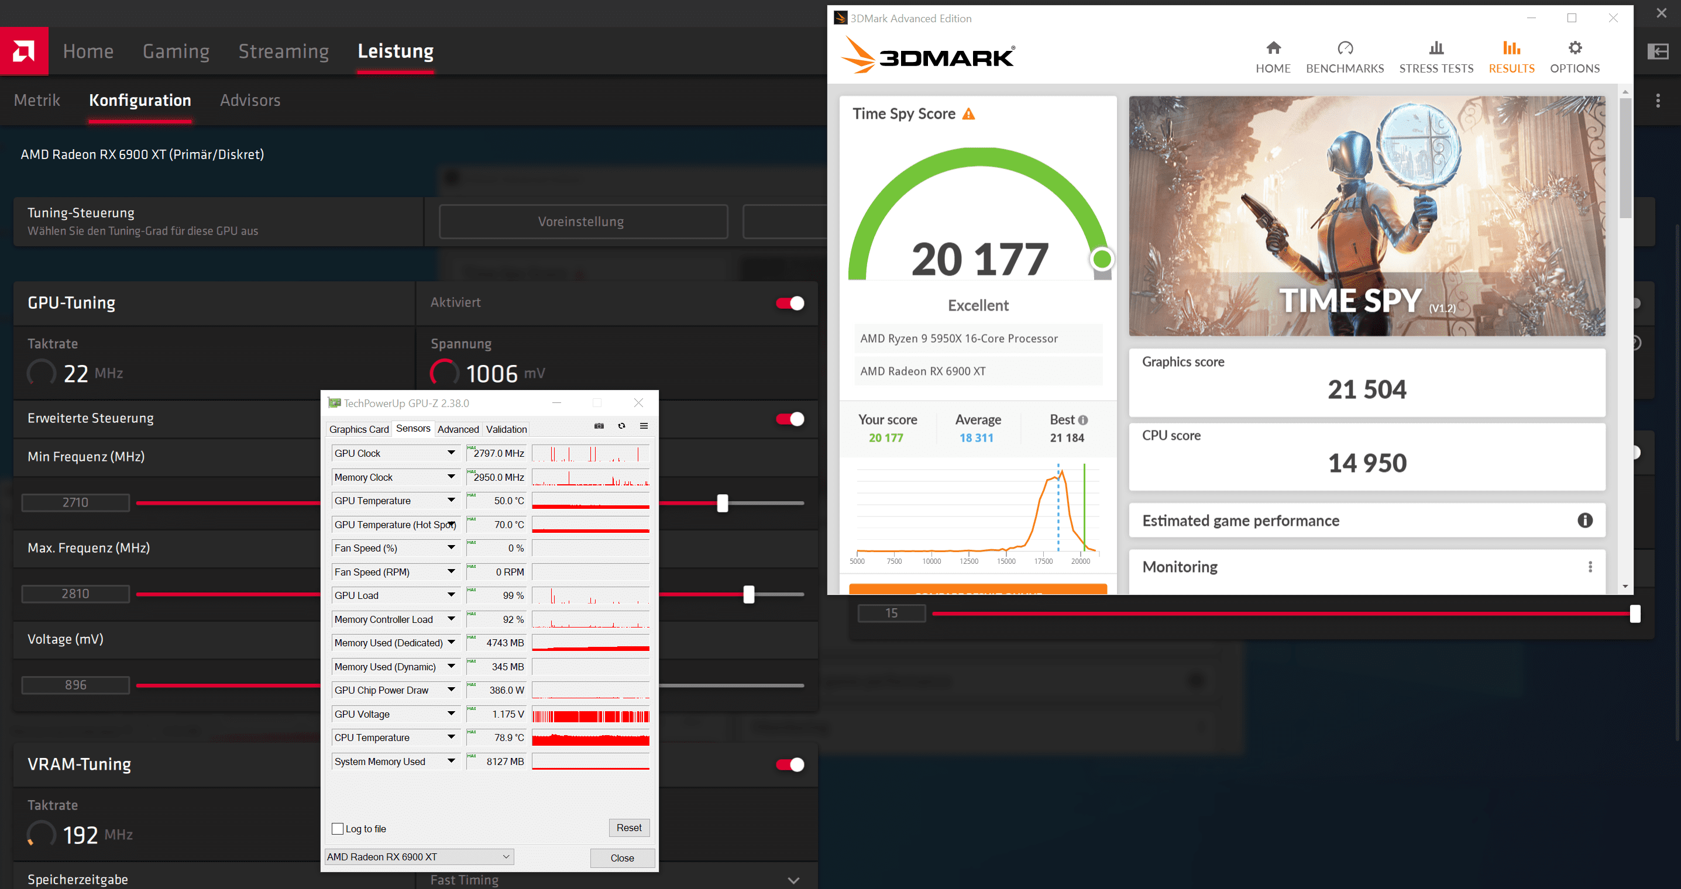Open Memory Controller Load sensor dropdown
The image size is (1681, 889).
(x=451, y=618)
